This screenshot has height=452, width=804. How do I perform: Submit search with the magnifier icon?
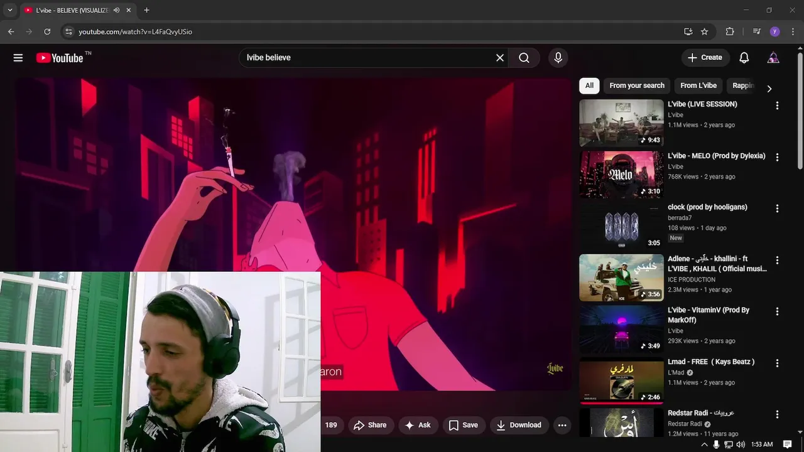point(524,58)
